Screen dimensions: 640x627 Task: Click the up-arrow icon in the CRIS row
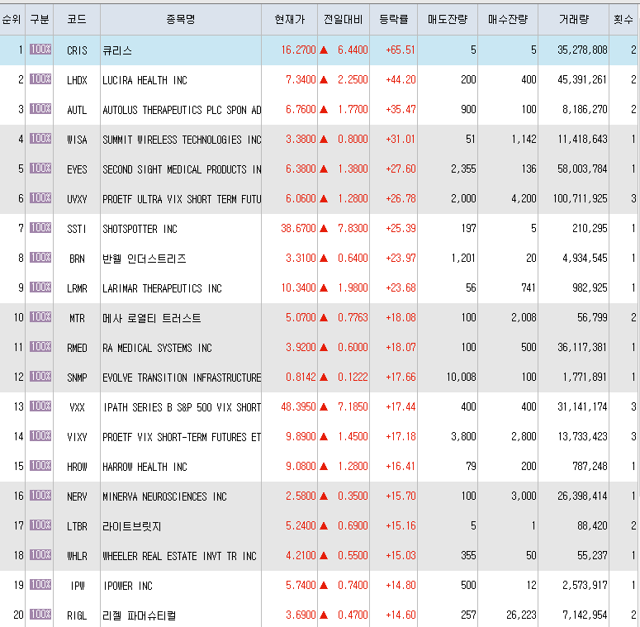click(324, 50)
